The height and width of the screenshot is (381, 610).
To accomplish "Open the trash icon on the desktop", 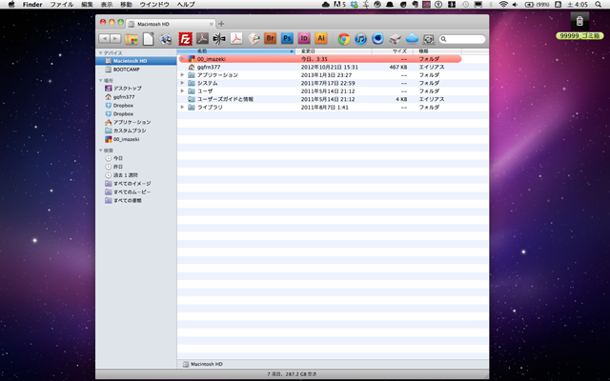I will coord(579,21).
